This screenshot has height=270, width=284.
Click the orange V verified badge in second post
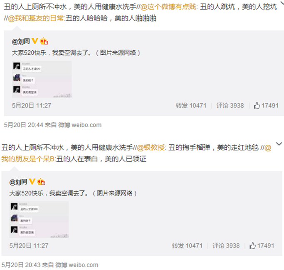[x=32, y=181]
